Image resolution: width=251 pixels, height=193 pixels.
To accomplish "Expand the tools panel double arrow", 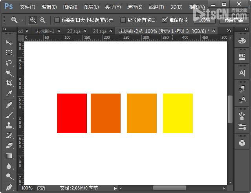I will (5, 29).
